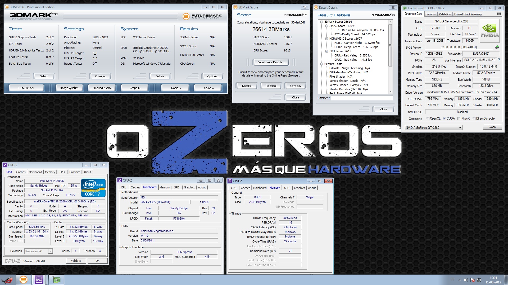Viewport: 508px width, 285px height.
Task: Open the ROG Start button on taskbar
Action: 7,280
